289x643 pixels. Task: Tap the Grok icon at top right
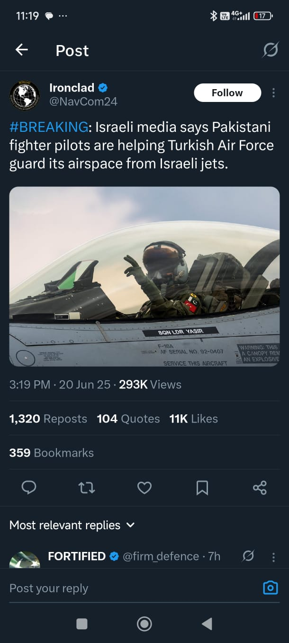click(271, 50)
